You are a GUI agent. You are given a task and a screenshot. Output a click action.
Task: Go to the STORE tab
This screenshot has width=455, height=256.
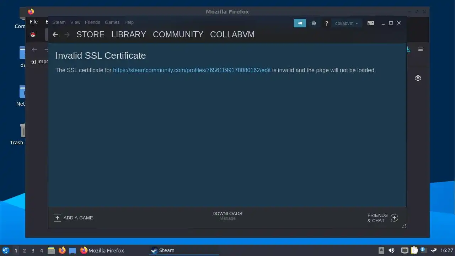point(90,34)
